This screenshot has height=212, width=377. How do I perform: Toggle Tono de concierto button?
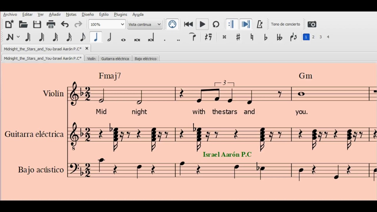click(x=285, y=24)
